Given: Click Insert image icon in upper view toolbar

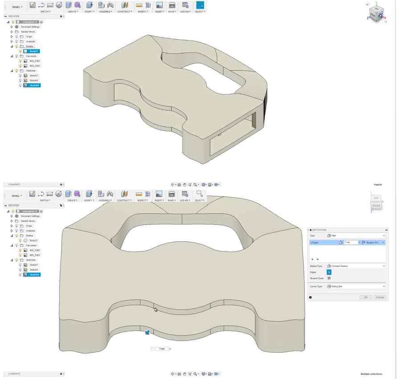Looking at the screenshot, I should tap(159, 5).
